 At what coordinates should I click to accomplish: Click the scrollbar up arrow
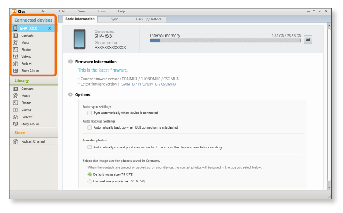click(329, 26)
